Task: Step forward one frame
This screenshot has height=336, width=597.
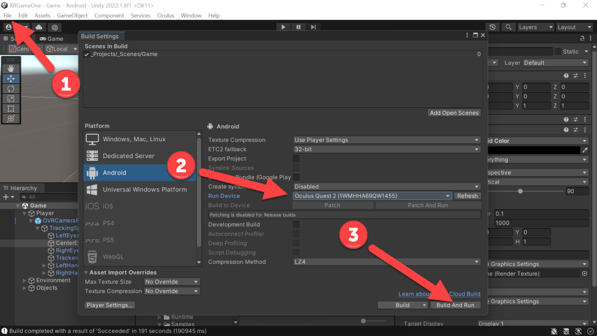Action: point(313,27)
